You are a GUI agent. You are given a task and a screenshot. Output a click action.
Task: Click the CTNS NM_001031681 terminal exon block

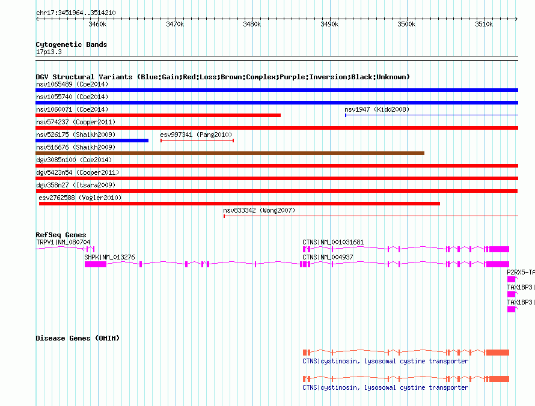[499, 249]
